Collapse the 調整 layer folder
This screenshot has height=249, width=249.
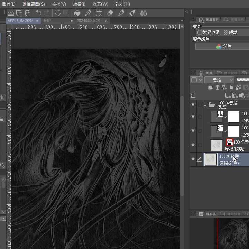[x=205, y=105]
